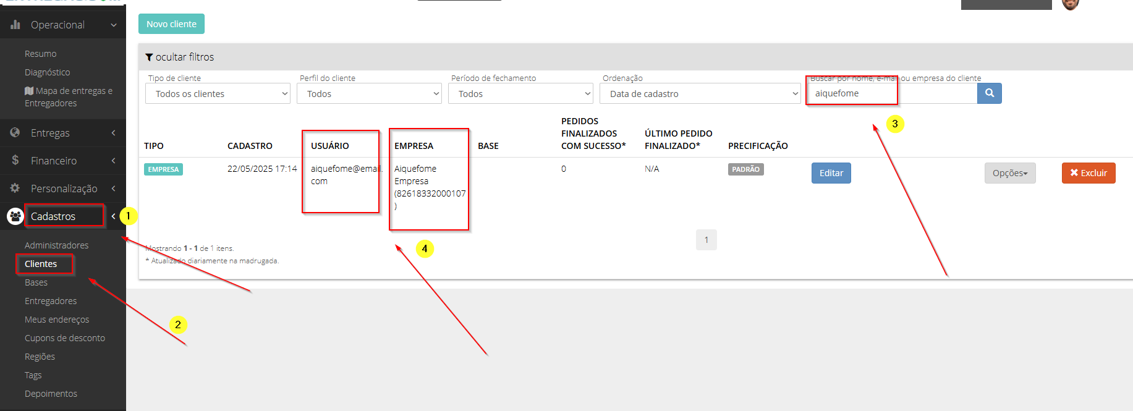Open Diagnóstico in the sidebar

47,72
